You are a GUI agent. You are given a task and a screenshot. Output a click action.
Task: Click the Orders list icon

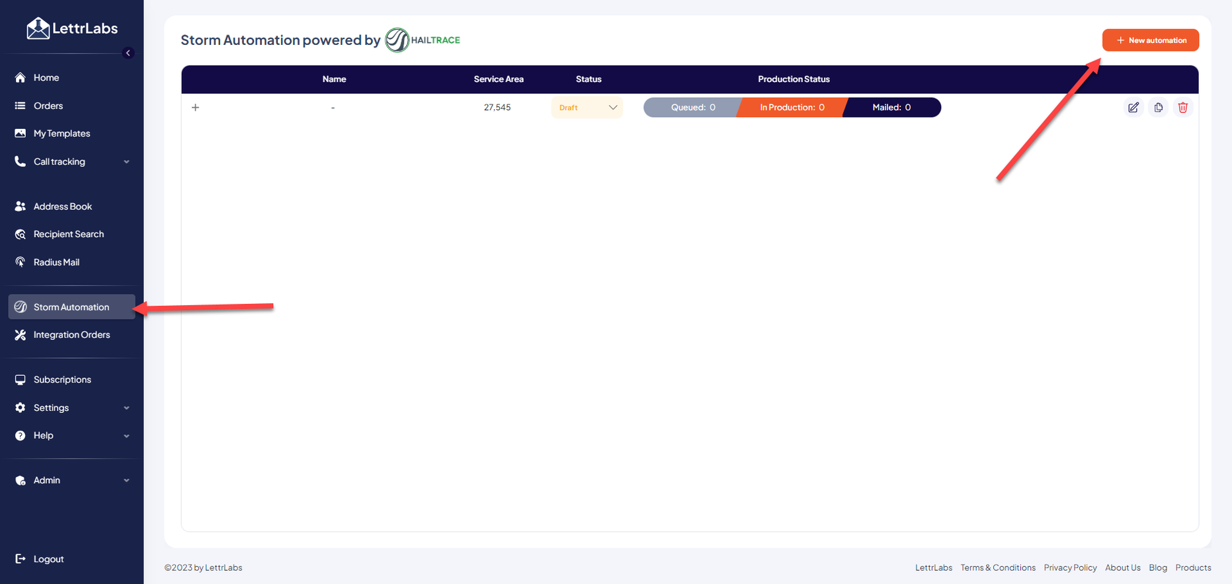point(21,106)
